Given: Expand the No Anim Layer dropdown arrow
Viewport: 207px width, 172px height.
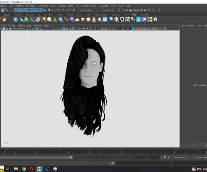Looking at the screenshot, I should point(192,158).
